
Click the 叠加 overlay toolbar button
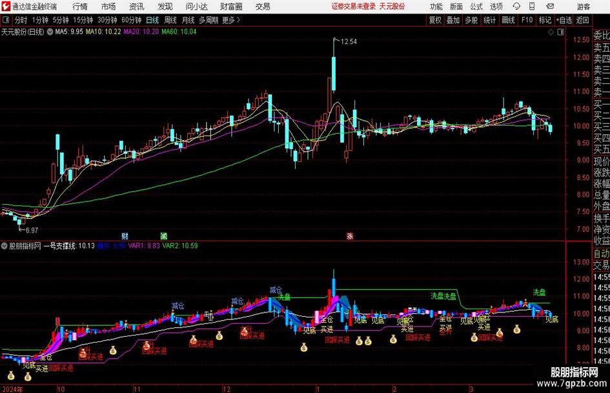click(x=453, y=20)
